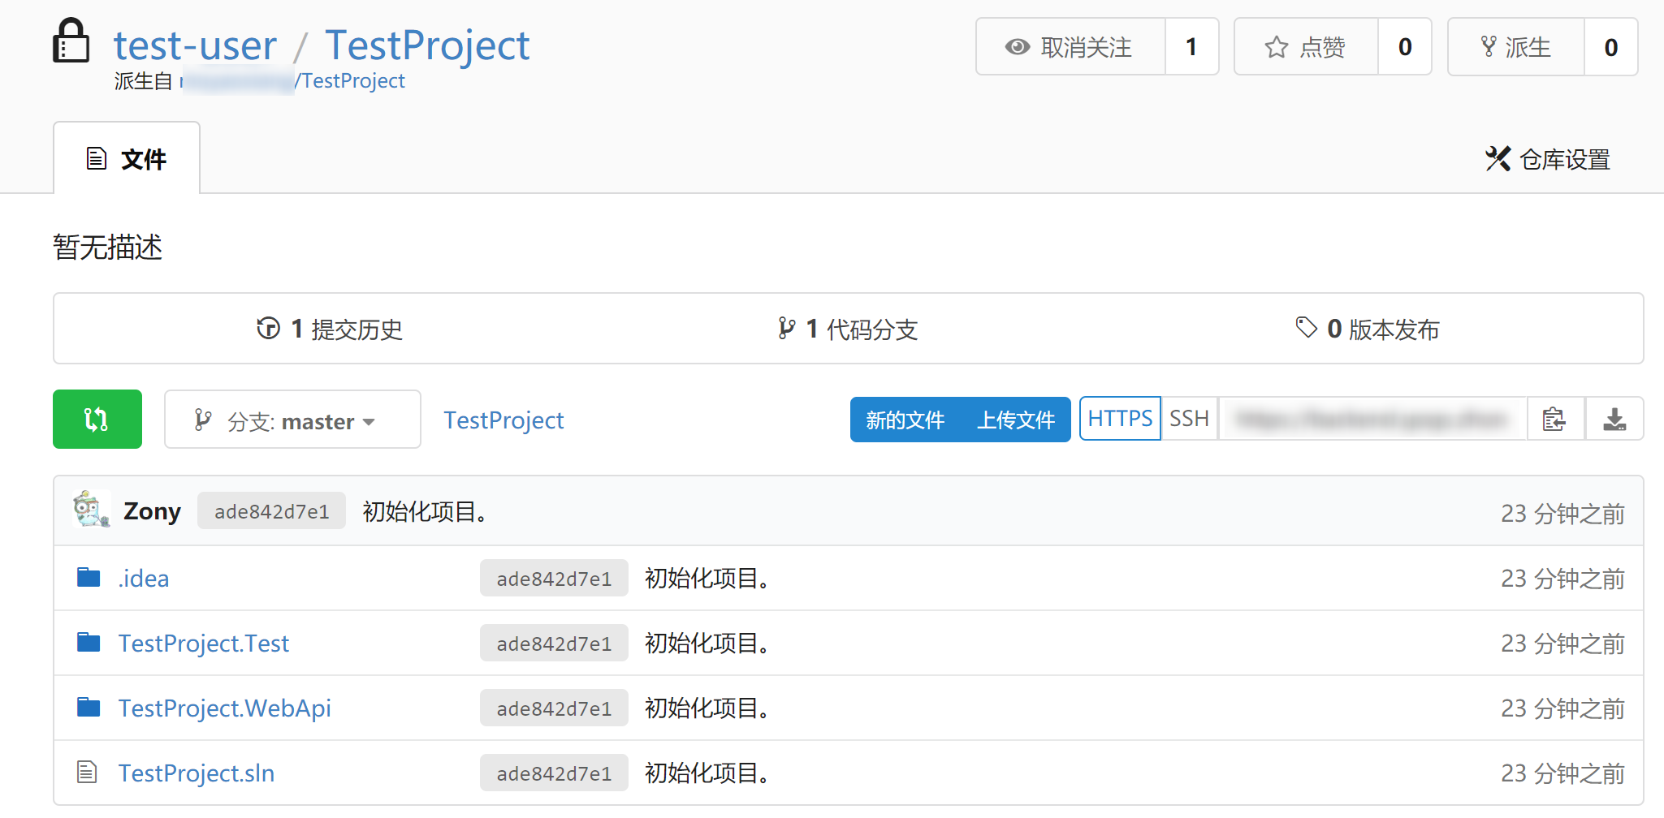Open the stars count 0
The width and height of the screenshot is (1664, 818).
1405,46
